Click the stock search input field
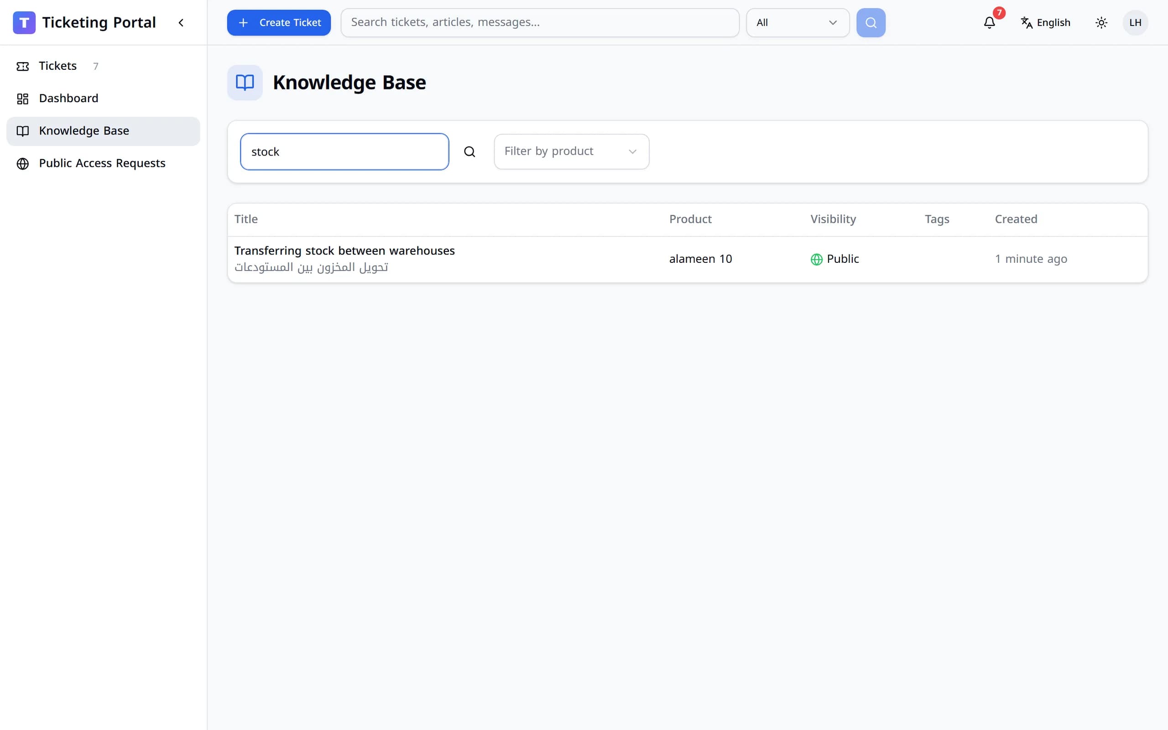This screenshot has width=1168, height=730. point(344,151)
